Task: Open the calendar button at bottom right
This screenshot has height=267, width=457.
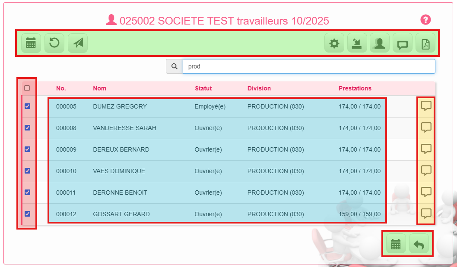Action: 396,243
